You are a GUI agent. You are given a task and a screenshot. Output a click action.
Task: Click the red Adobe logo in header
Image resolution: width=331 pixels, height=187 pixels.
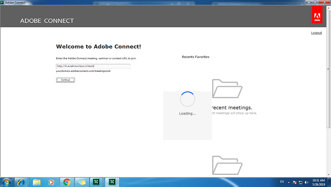[317, 16]
